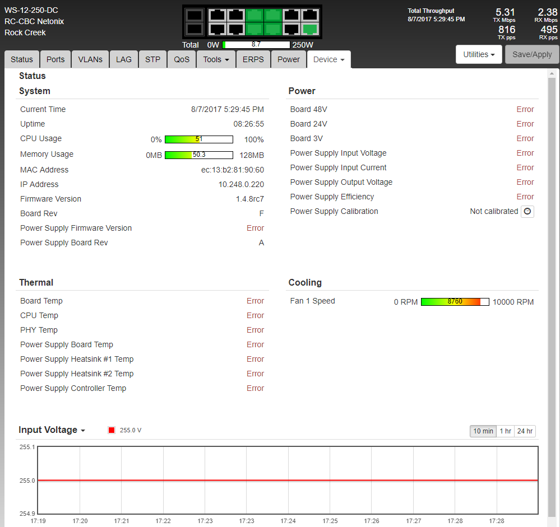Select the 10 min graph range
This screenshot has height=527, width=560.
(483, 431)
